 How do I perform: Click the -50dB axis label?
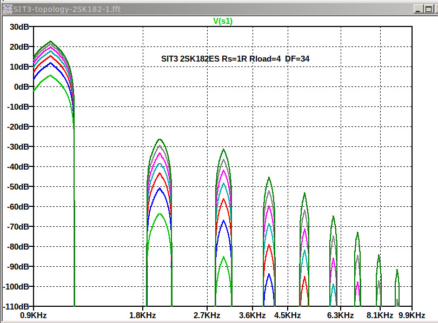(x=18, y=187)
